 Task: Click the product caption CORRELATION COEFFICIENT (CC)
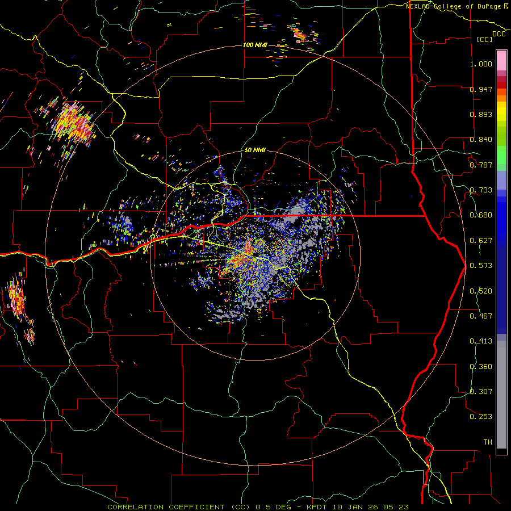[x=179, y=507]
